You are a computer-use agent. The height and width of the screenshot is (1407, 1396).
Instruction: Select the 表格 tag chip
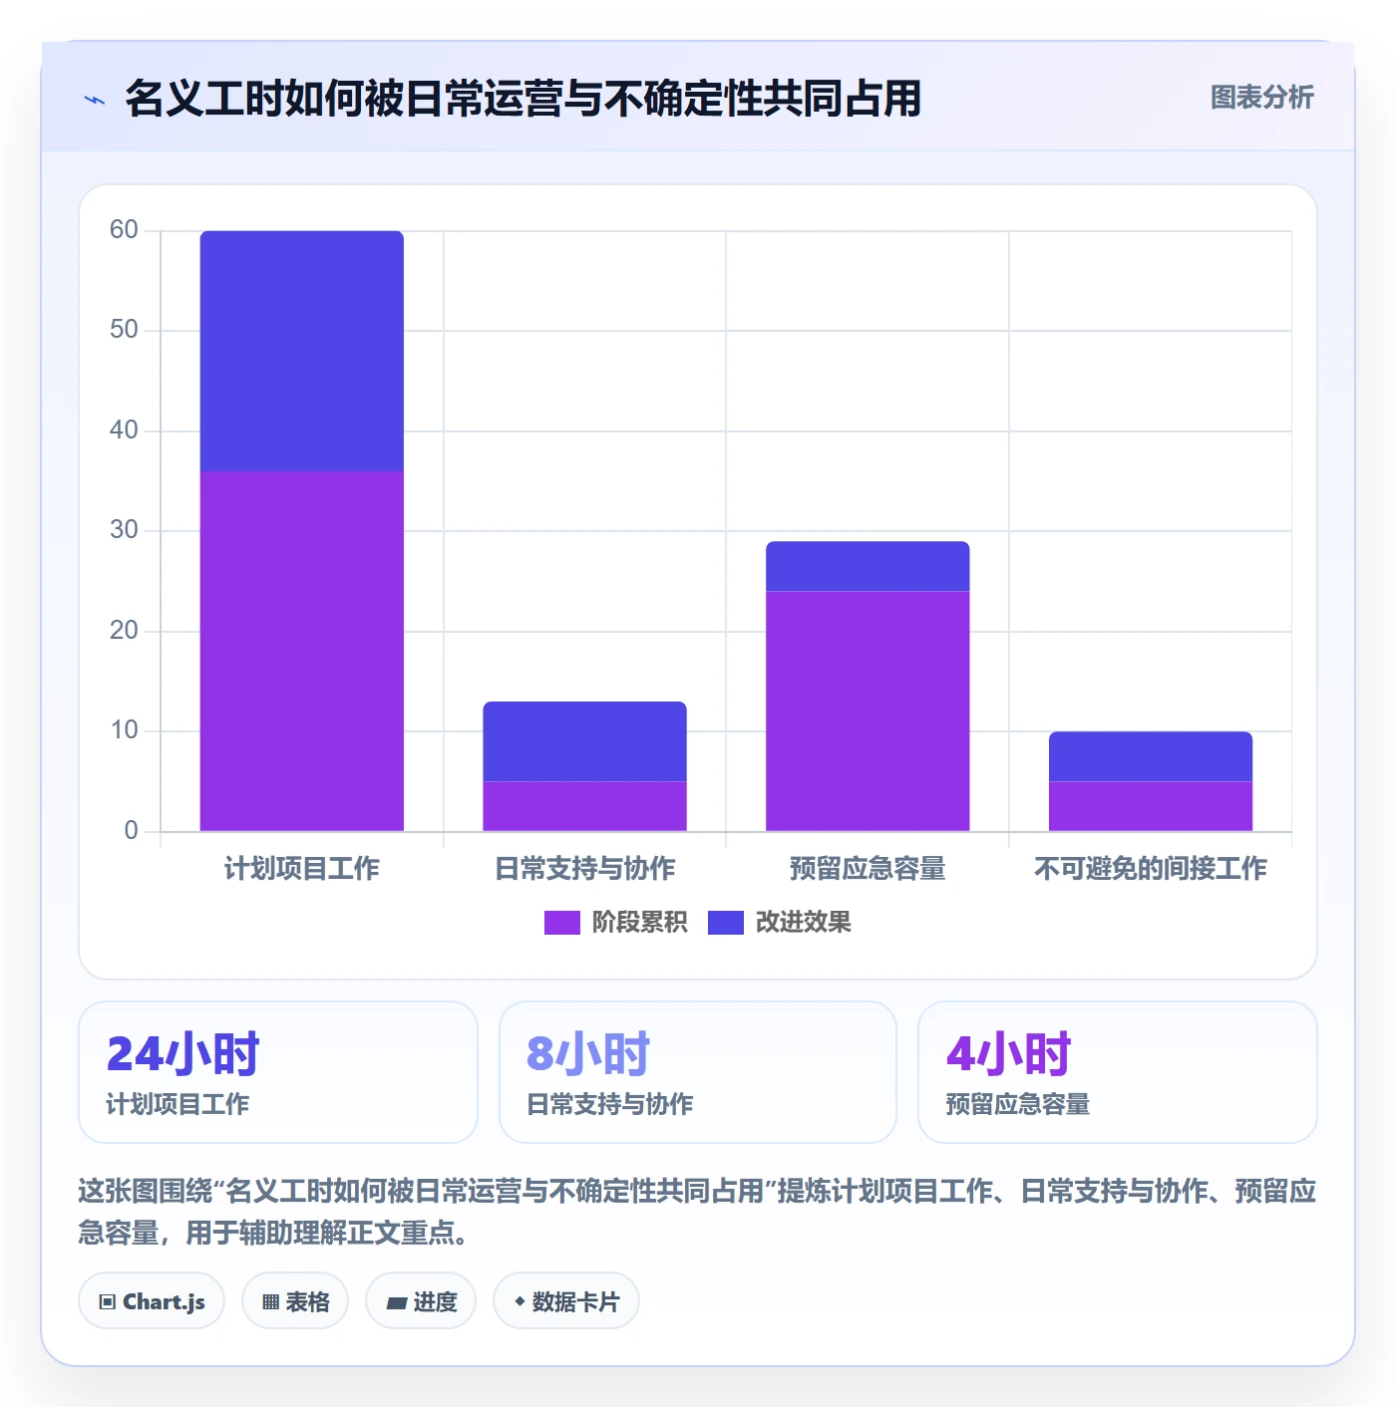pyautogui.click(x=295, y=1301)
